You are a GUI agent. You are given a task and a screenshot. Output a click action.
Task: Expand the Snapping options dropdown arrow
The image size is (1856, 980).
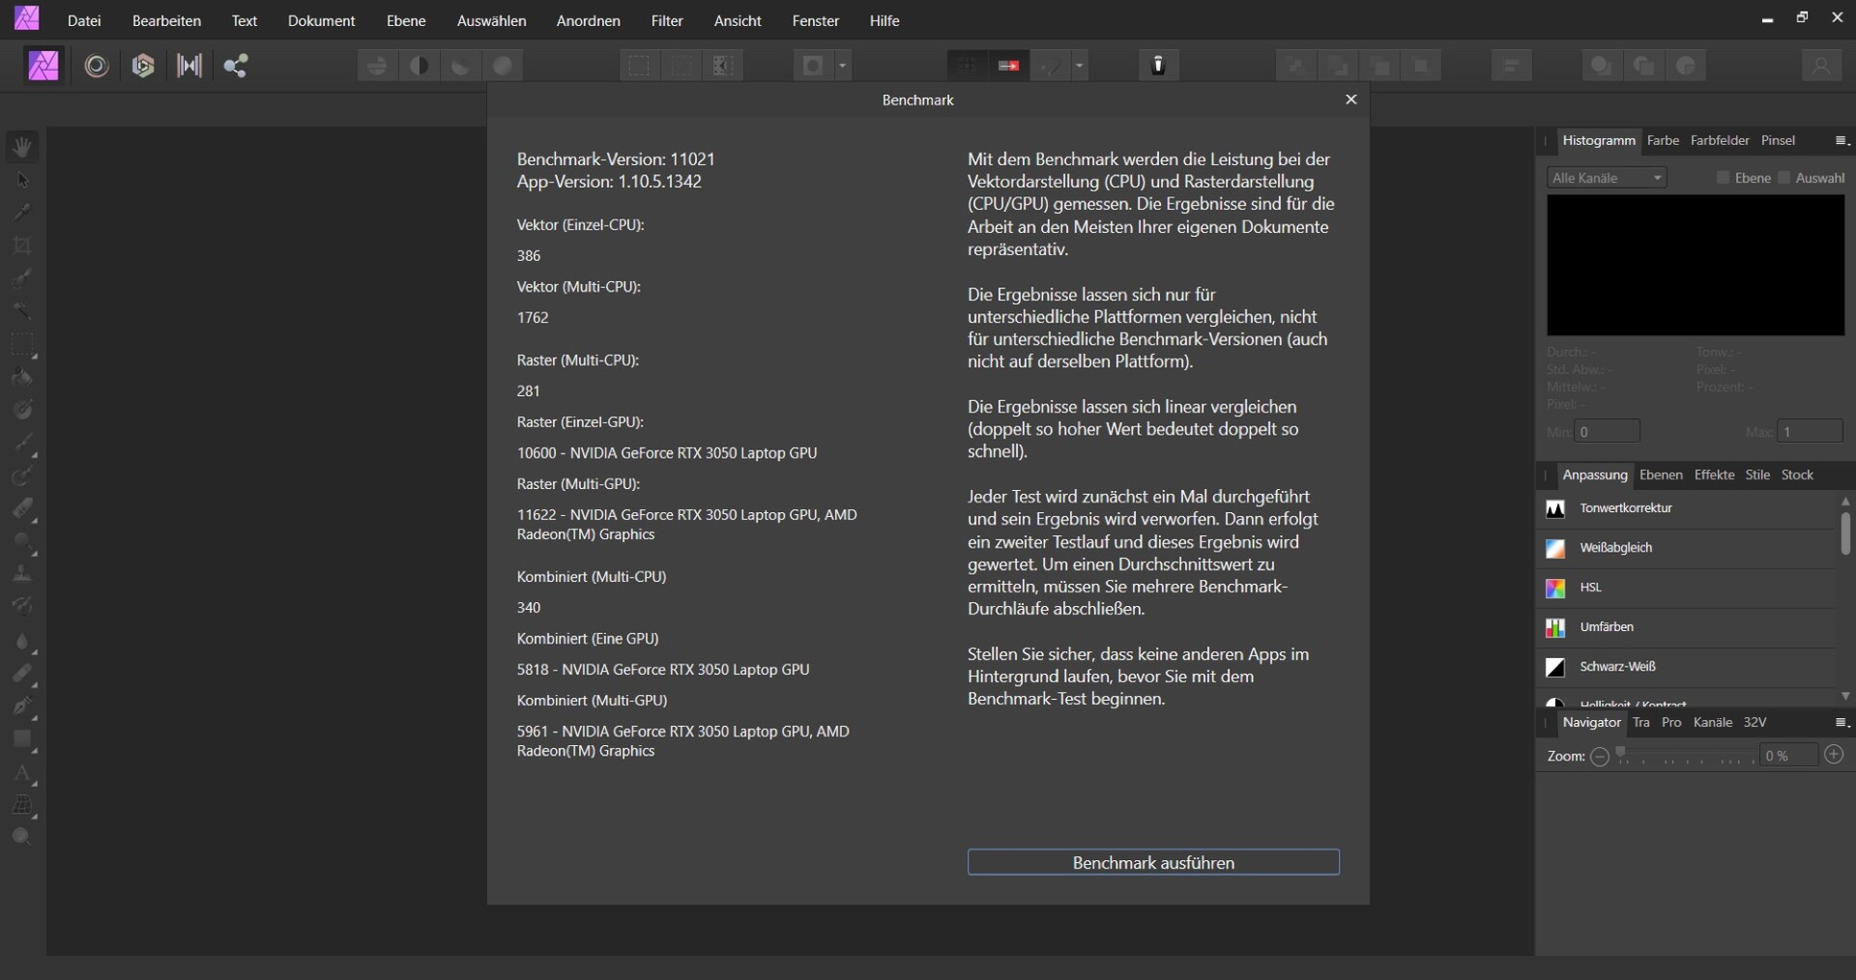coord(1080,66)
